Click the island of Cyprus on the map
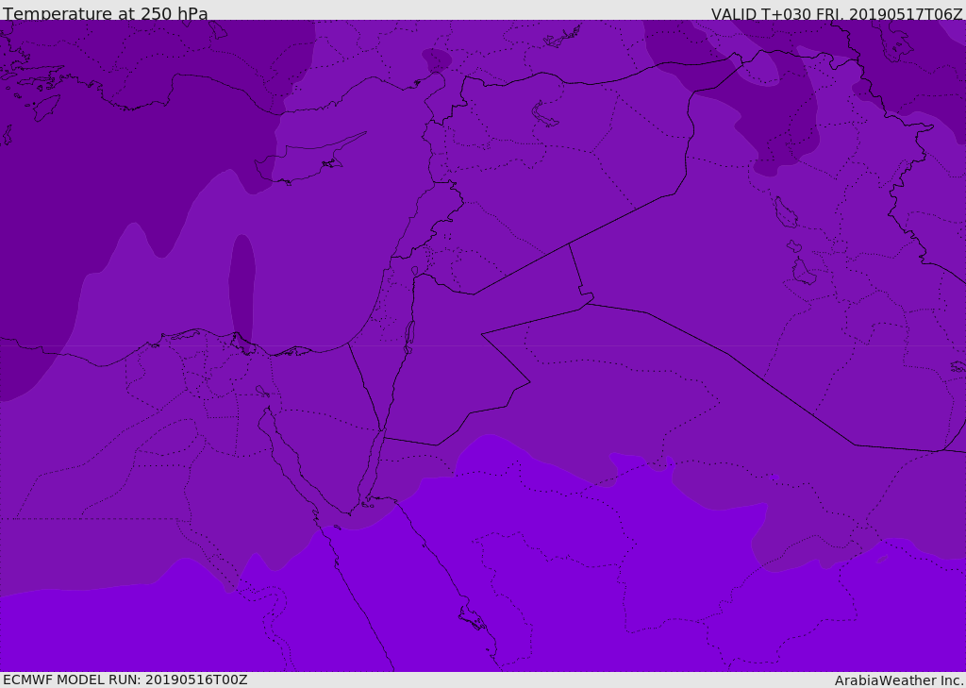This screenshot has height=688, width=966. click(308, 160)
